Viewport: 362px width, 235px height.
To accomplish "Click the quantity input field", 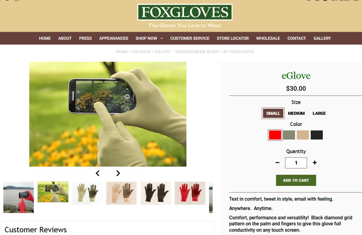I will click(296, 163).
